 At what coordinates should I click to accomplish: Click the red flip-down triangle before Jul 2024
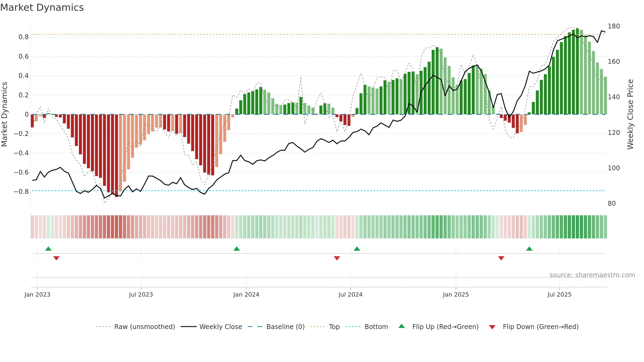coord(337,258)
